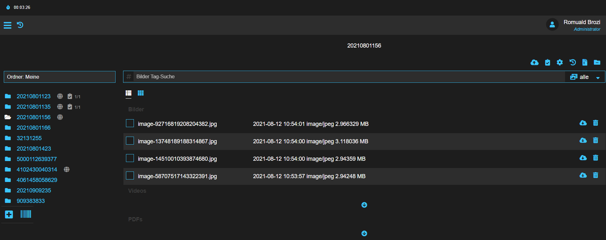This screenshot has height=240, width=606.
Task: Add a new folder with plus icon
Action: point(9,215)
